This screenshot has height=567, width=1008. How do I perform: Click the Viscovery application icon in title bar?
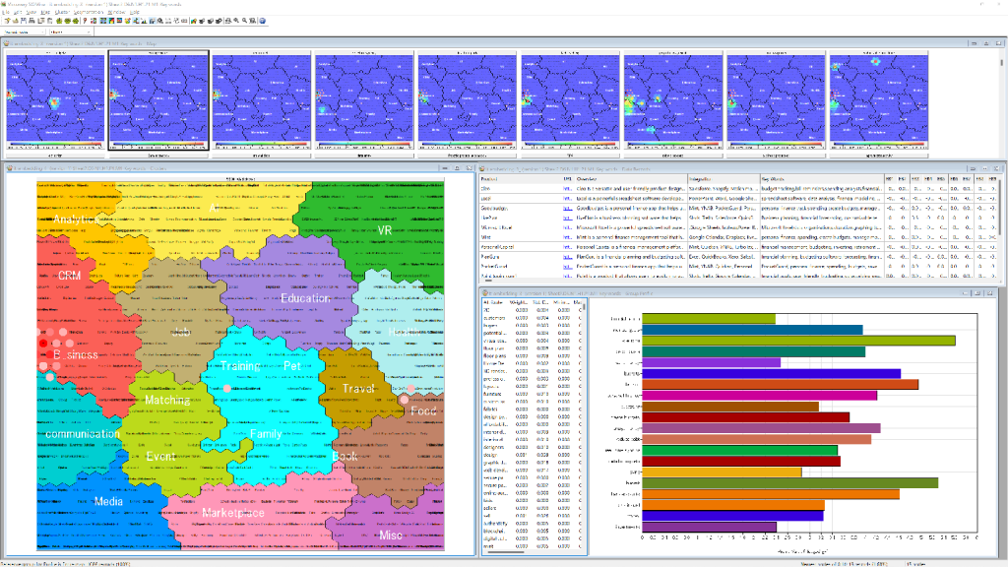coord(5,4)
